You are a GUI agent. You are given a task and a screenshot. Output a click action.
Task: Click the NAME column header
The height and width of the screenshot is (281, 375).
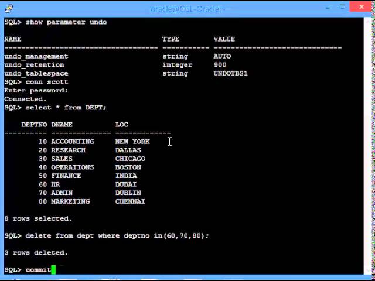(x=13, y=39)
